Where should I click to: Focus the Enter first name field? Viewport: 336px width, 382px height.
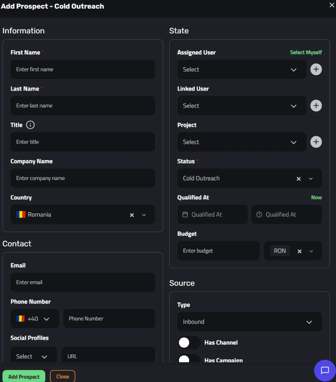coord(83,70)
